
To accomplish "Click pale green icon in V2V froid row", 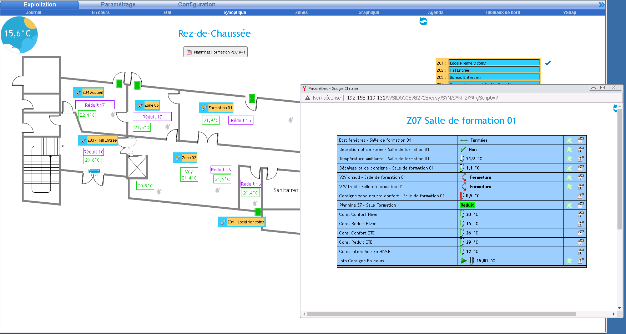I will pos(569,187).
